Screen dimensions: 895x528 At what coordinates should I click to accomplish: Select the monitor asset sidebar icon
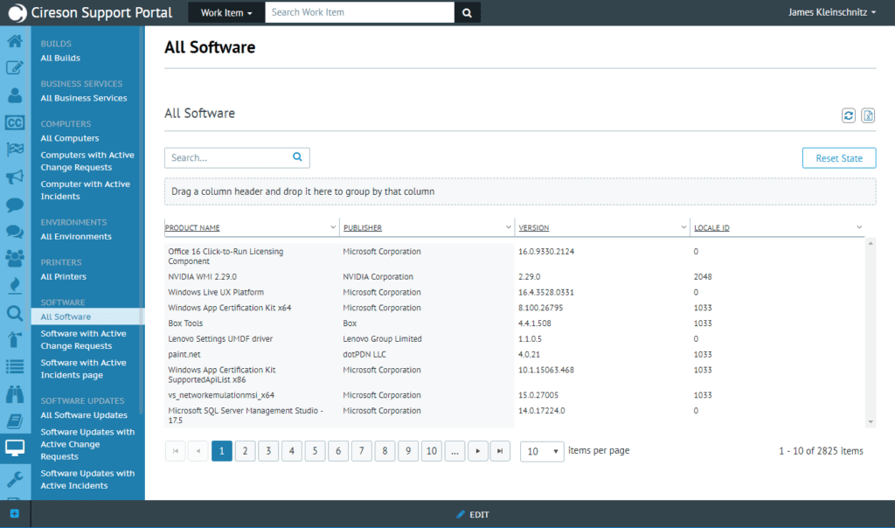click(15, 448)
